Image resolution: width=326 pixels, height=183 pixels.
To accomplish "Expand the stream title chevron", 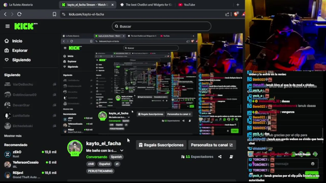I will click(x=122, y=150).
